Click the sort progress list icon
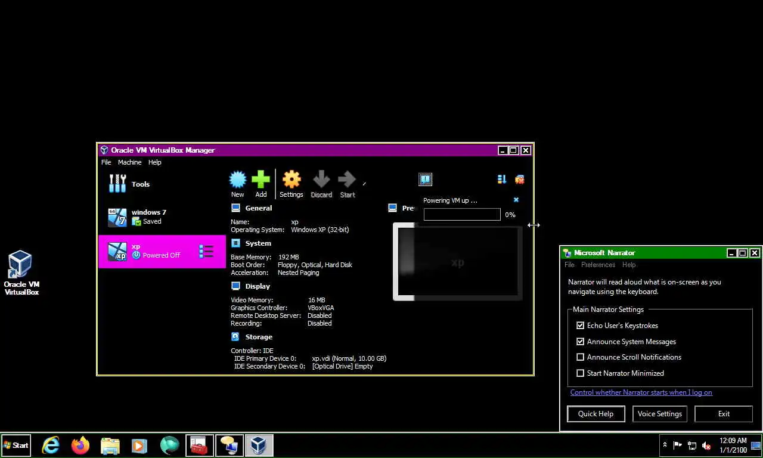This screenshot has height=458, width=763. point(502,180)
